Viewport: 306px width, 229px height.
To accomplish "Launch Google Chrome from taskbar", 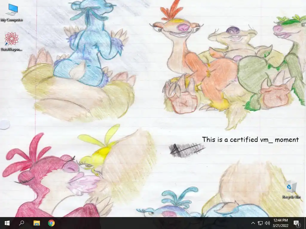I will [x=51, y=223].
